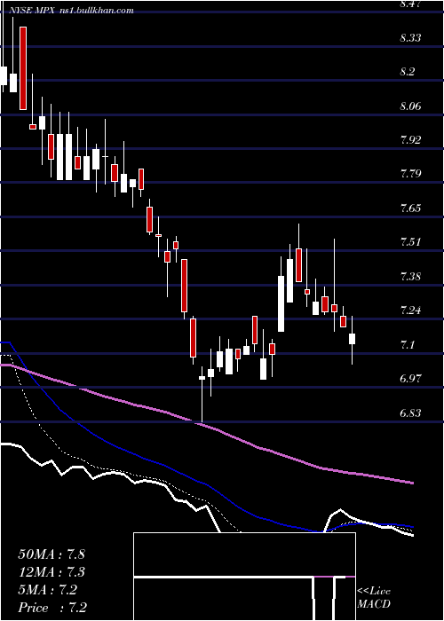The height and width of the screenshot is (621, 444).
Task: Click the <<Live MACD label
Action: (x=374, y=598)
